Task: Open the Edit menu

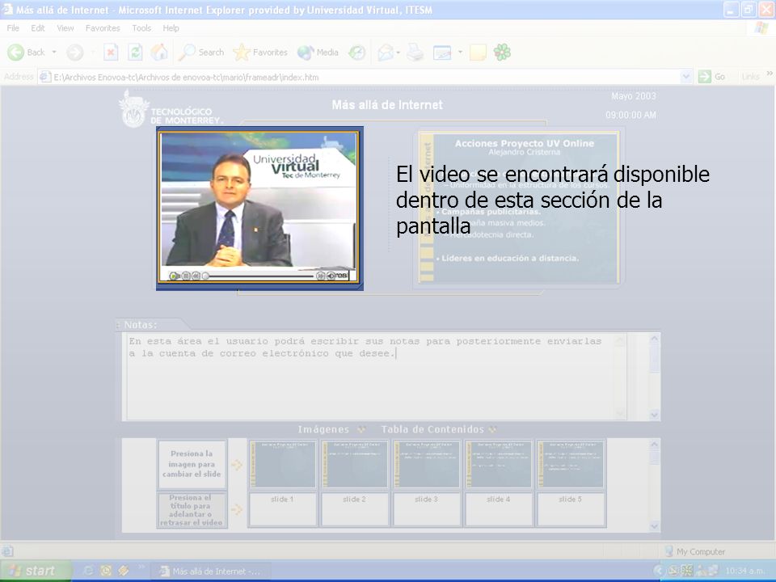Action: click(38, 28)
